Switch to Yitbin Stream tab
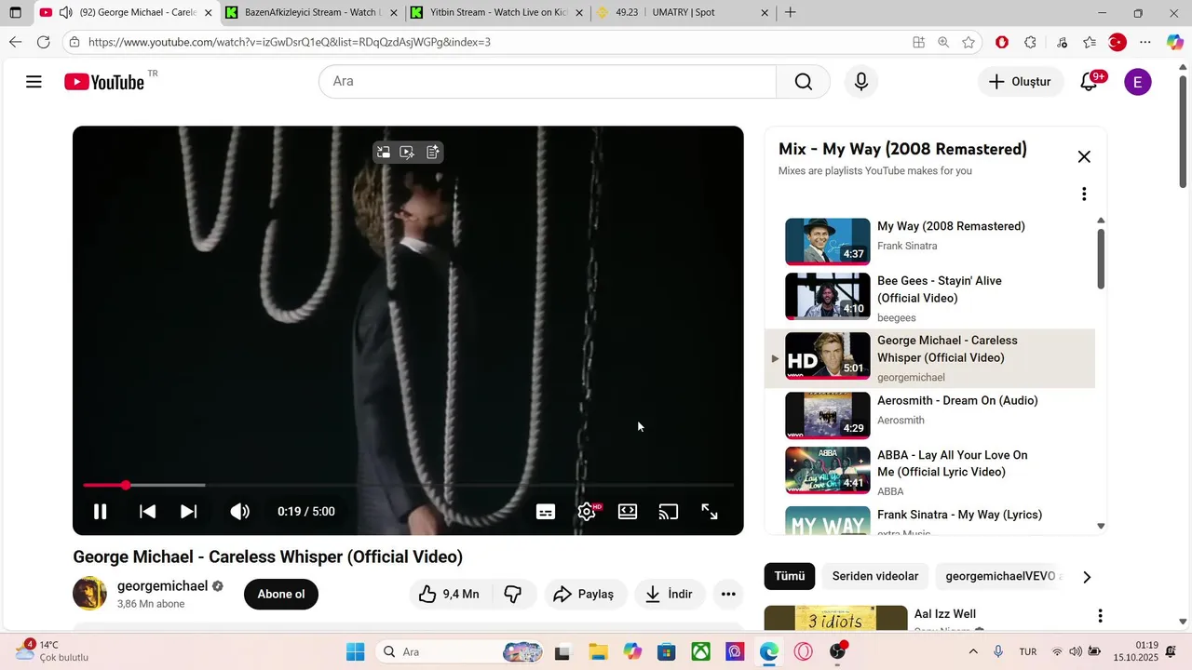The height and width of the screenshot is (670, 1192). point(496,13)
